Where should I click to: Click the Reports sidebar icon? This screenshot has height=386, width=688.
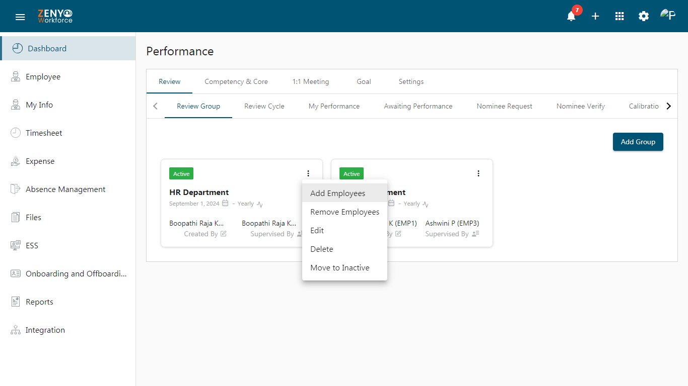pyautogui.click(x=16, y=302)
